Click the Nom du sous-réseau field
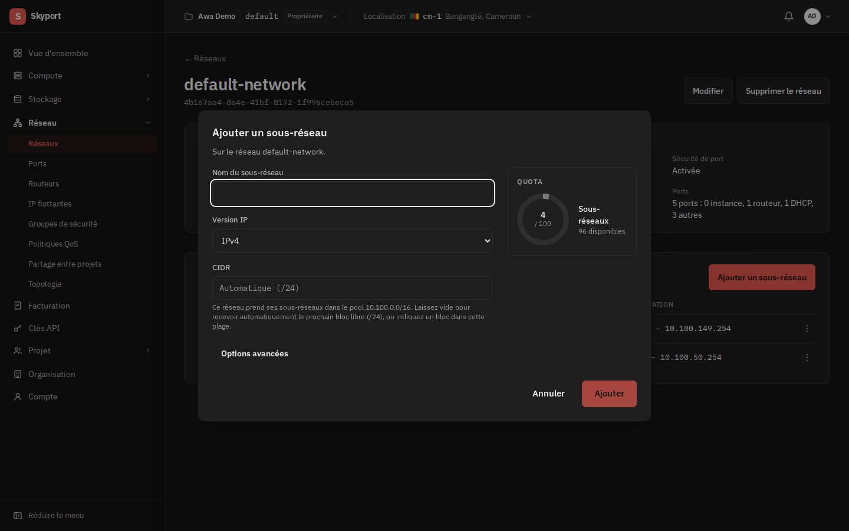The height and width of the screenshot is (531, 849). click(x=353, y=193)
